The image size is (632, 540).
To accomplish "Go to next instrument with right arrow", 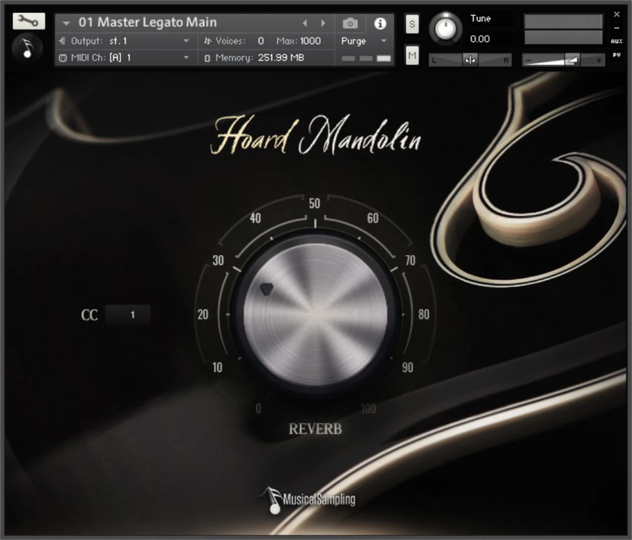I will [x=323, y=23].
